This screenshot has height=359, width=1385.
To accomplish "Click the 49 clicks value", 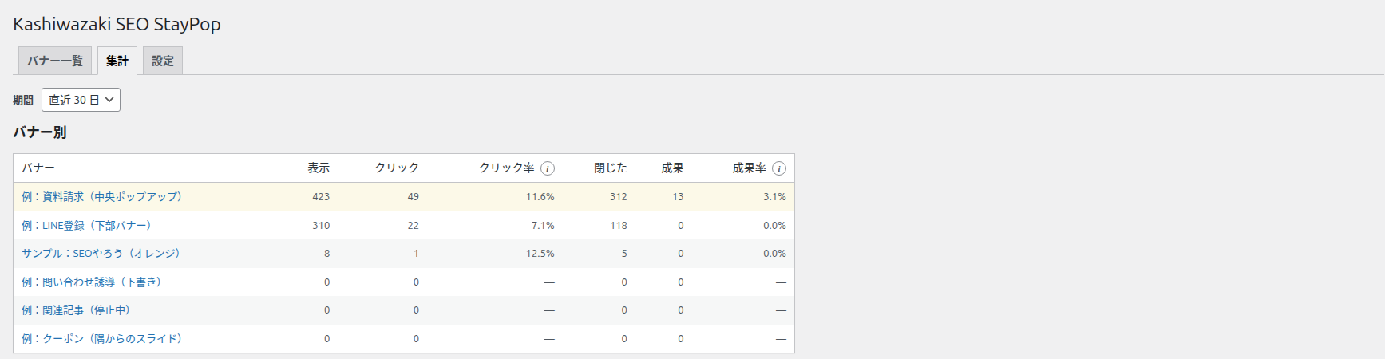I will click(x=413, y=197).
